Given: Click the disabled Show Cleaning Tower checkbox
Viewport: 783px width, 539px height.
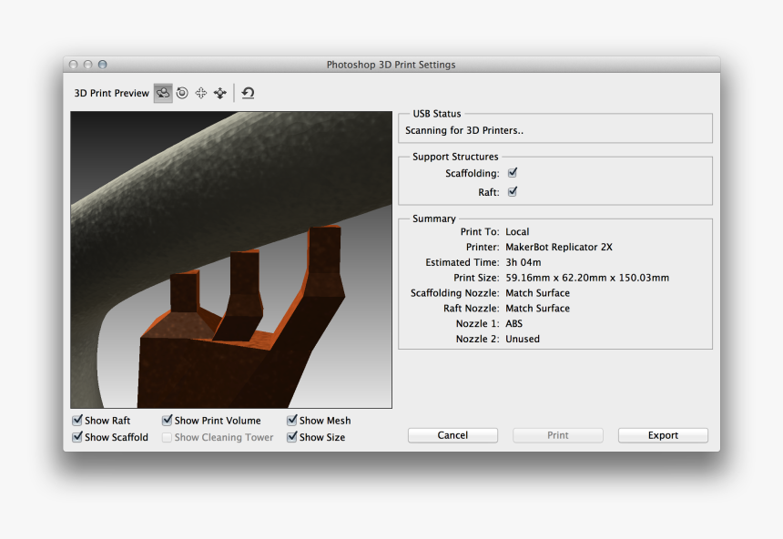Looking at the screenshot, I should [x=167, y=437].
